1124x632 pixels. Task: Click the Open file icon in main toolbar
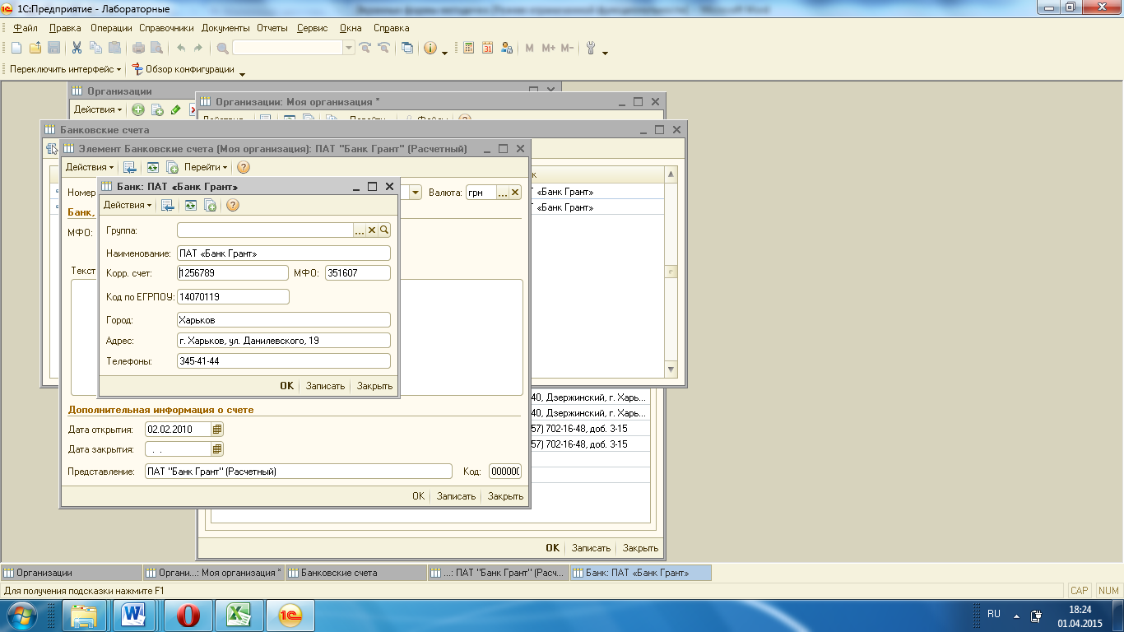(x=35, y=48)
